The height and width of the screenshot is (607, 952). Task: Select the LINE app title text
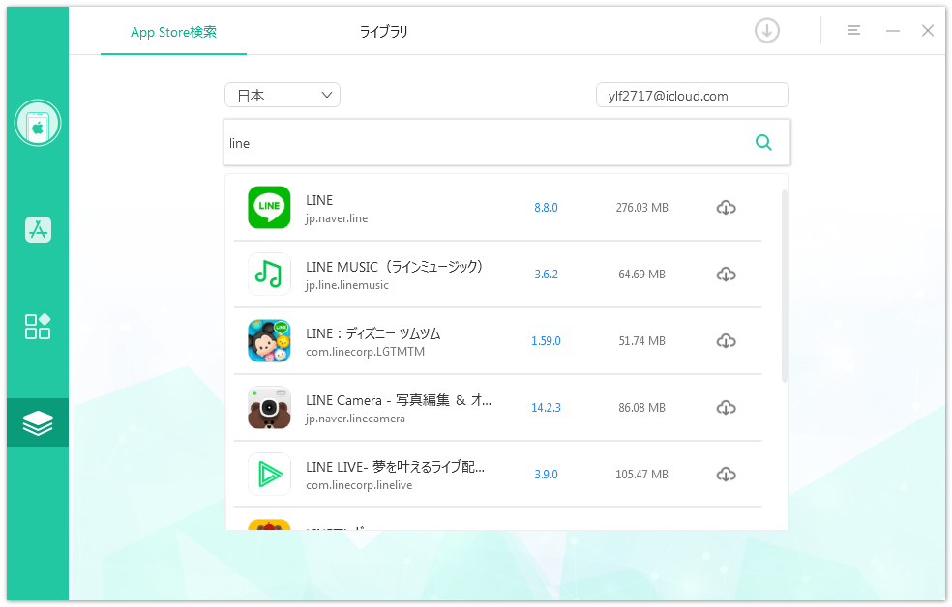coord(319,200)
